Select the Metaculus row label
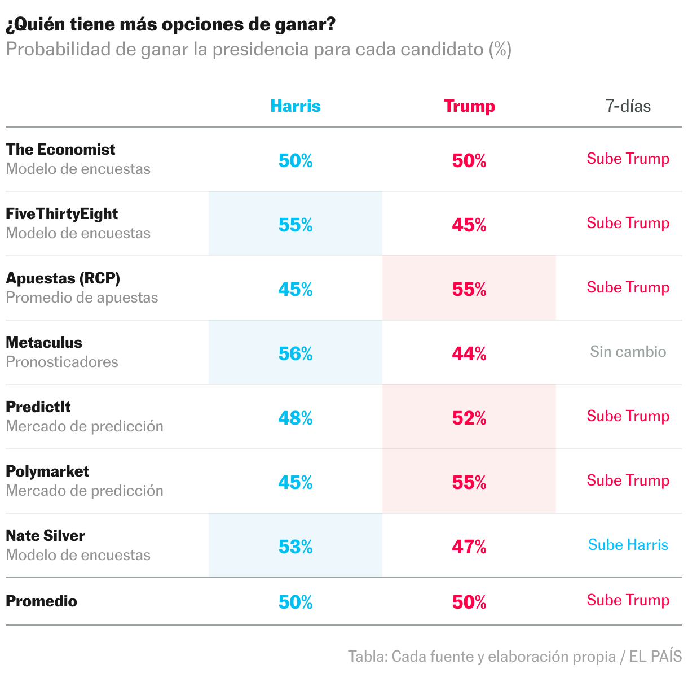Image resolution: width=688 pixels, height=673 pixels. pyautogui.click(x=44, y=343)
